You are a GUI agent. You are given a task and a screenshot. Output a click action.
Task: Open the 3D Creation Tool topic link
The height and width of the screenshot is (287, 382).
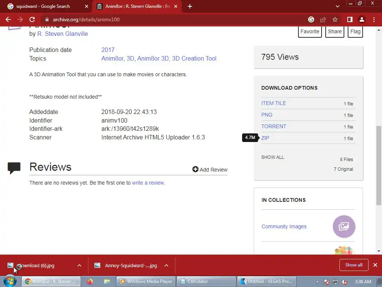(x=194, y=59)
